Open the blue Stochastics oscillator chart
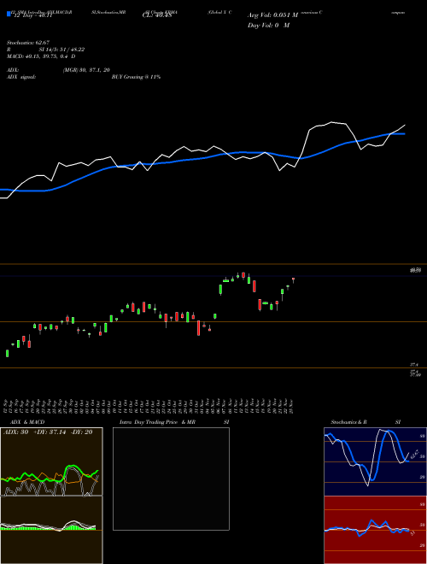 pos(375,461)
